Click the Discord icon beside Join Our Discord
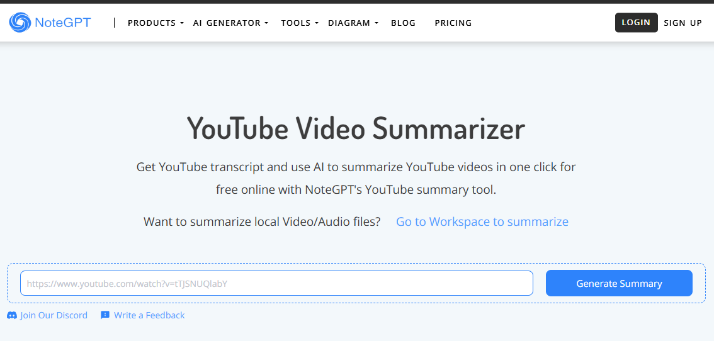Viewport: 714px width, 341px height. (12, 315)
